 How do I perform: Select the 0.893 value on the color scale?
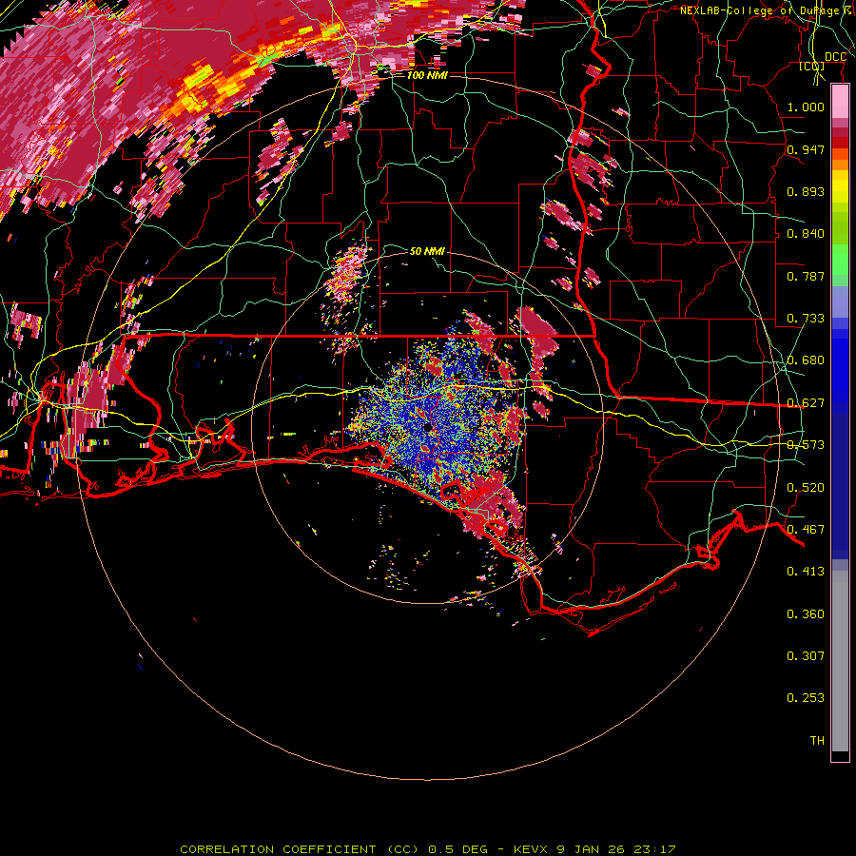tap(806, 191)
